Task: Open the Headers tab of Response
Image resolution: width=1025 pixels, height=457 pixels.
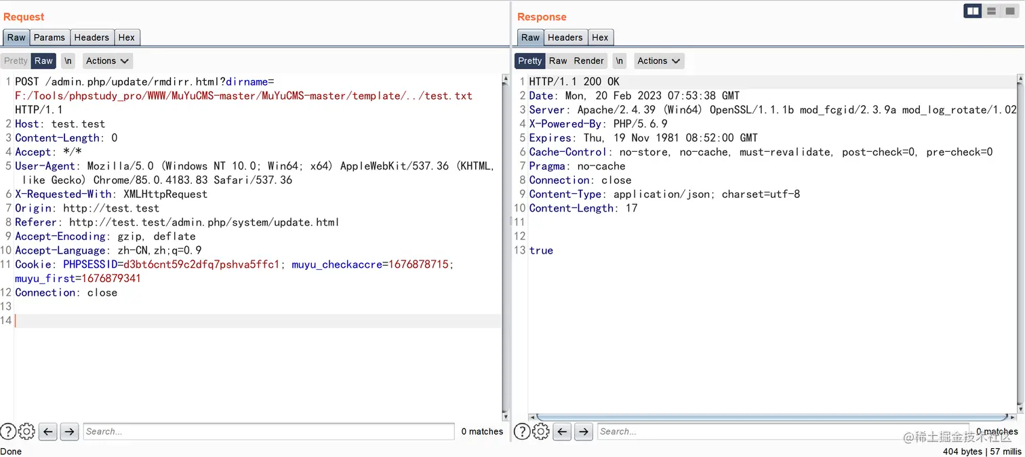Action: (x=565, y=37)
